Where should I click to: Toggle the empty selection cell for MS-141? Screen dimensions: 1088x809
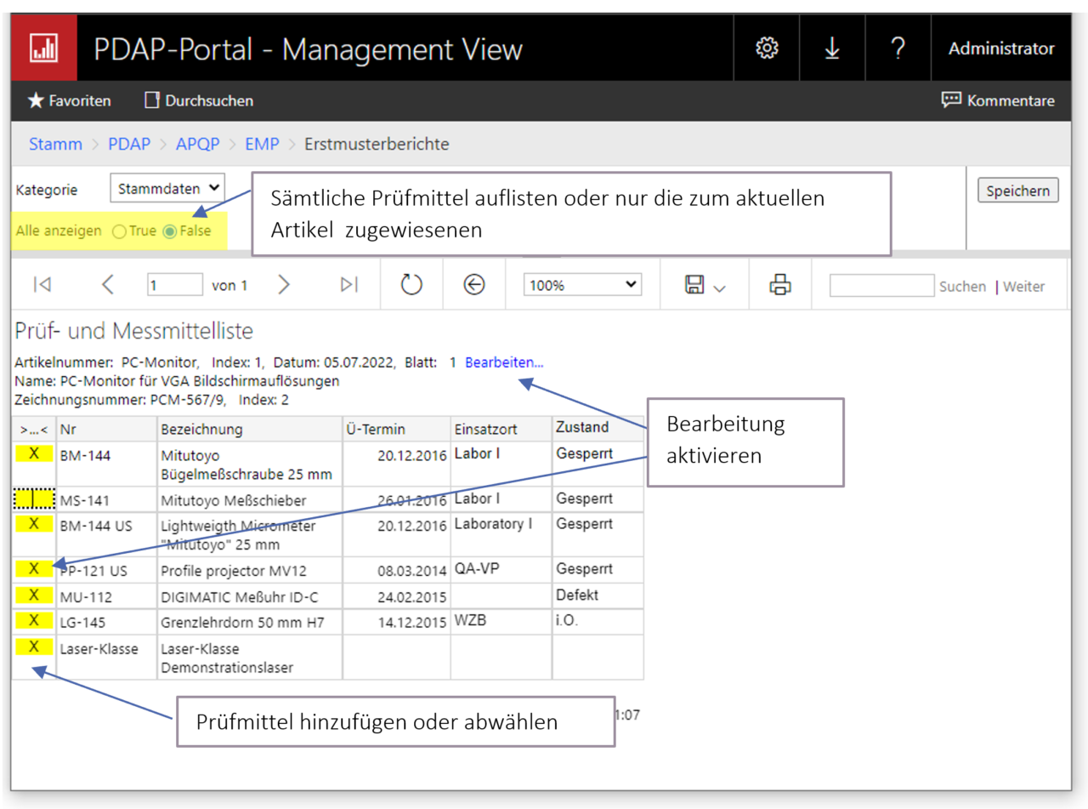(x=34, y=499)
